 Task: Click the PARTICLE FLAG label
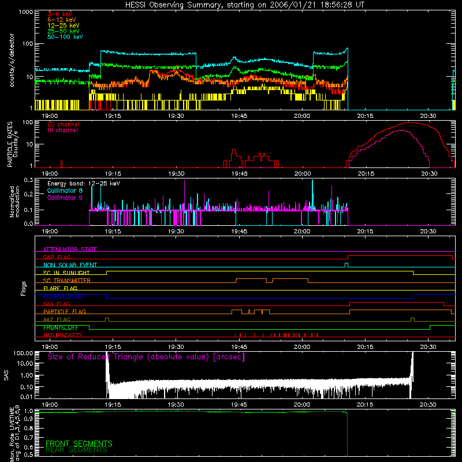(65, 311)
